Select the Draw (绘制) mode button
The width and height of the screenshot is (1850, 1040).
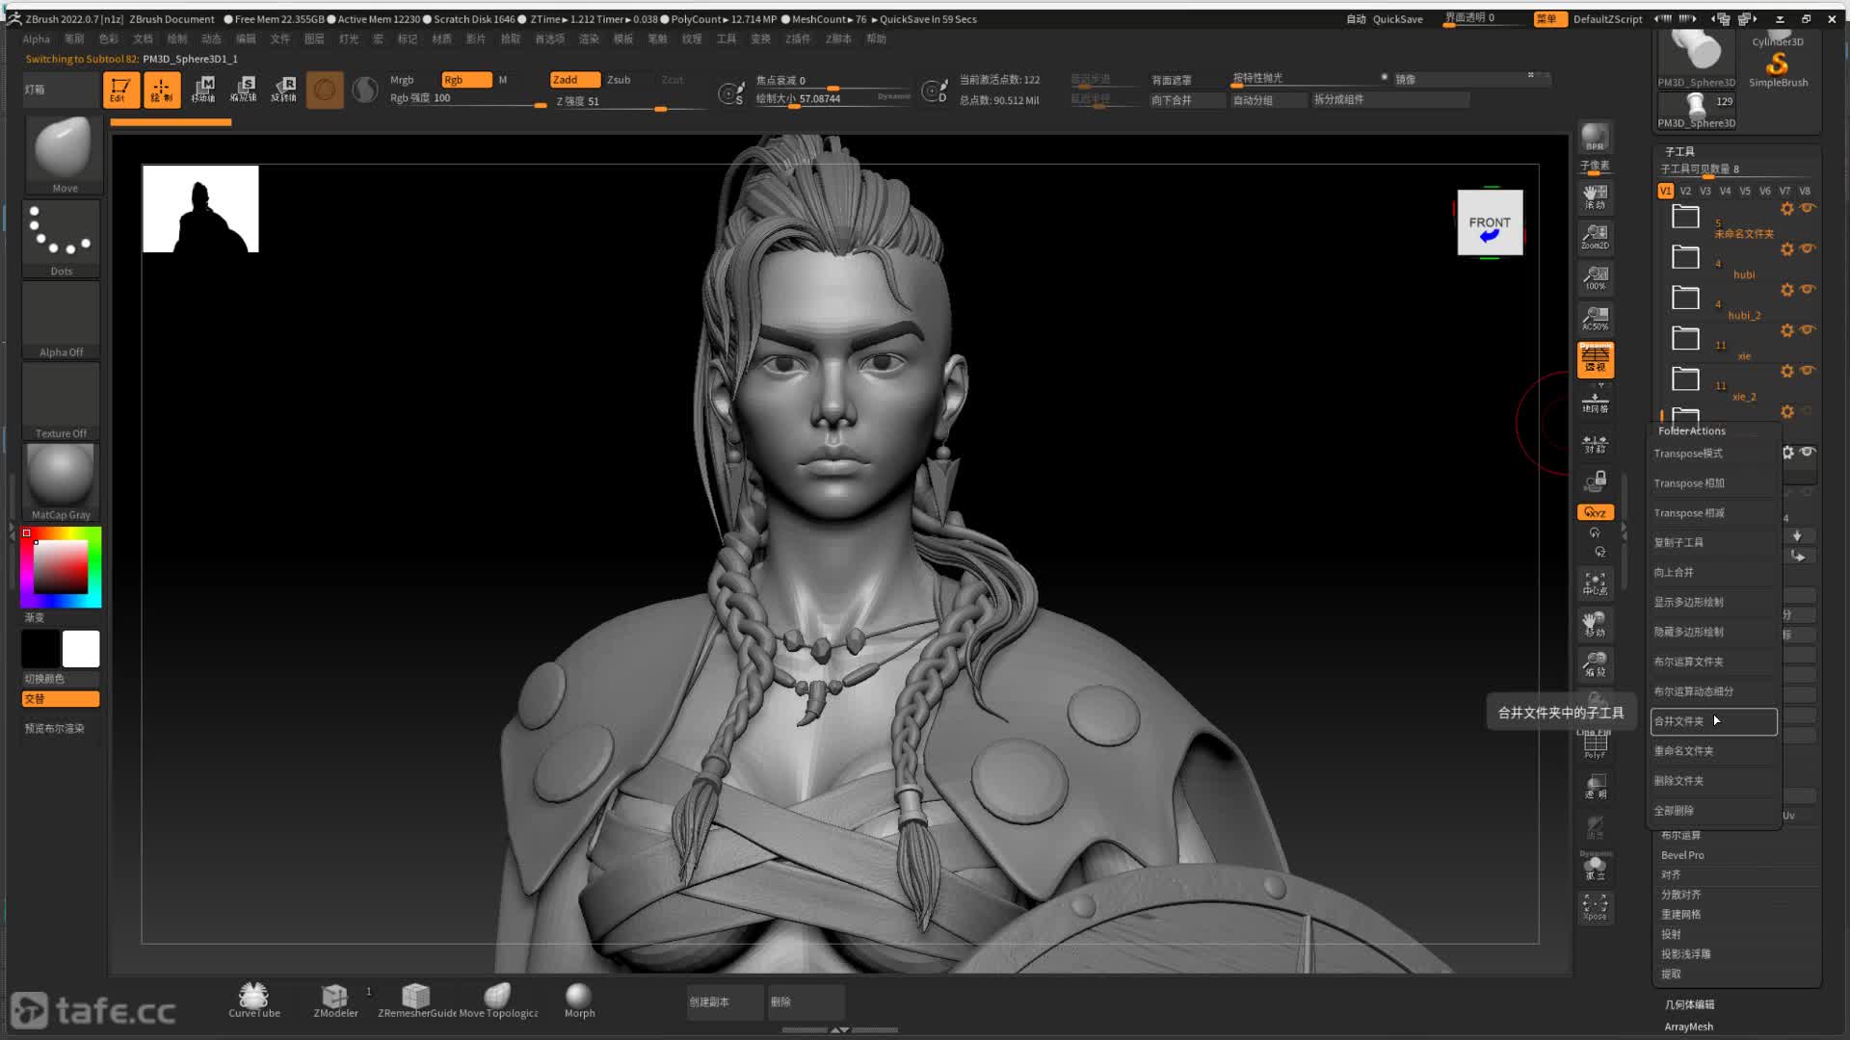coord(161,90)
